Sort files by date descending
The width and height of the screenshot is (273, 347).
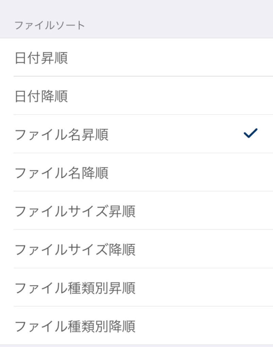[41, 96]
